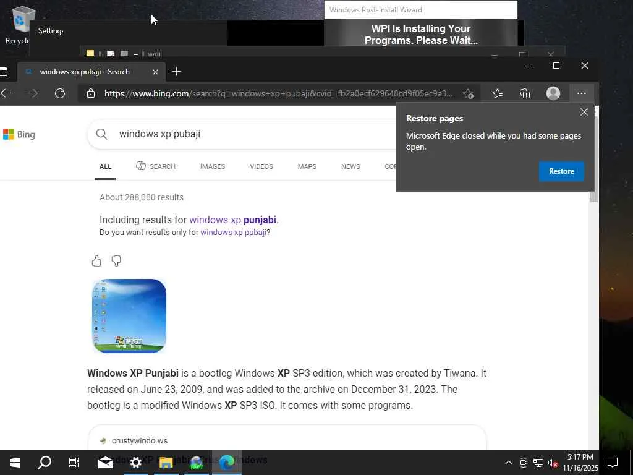Image resolution: width=633 pixels, height=475 pixels.
Task: Open taskbar search magnifier
Action: [x=45, y=463]
